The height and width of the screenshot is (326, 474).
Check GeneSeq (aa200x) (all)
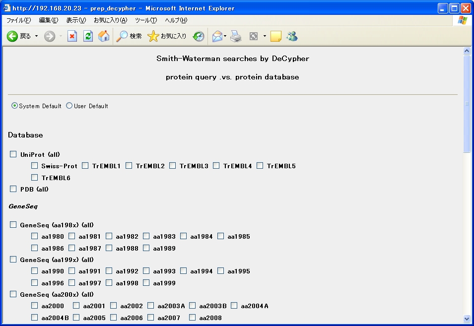13,294
